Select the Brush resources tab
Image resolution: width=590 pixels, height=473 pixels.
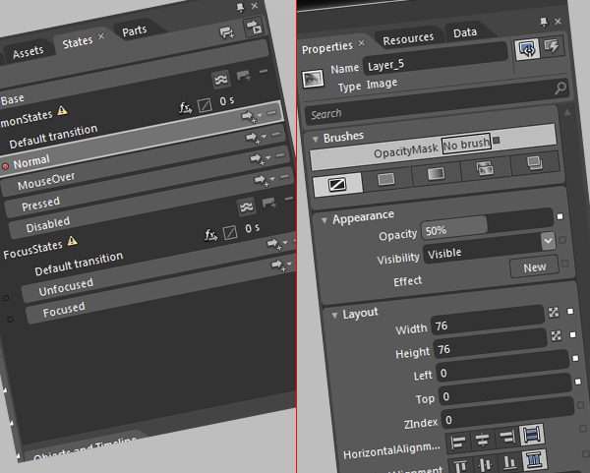[535, 163]
